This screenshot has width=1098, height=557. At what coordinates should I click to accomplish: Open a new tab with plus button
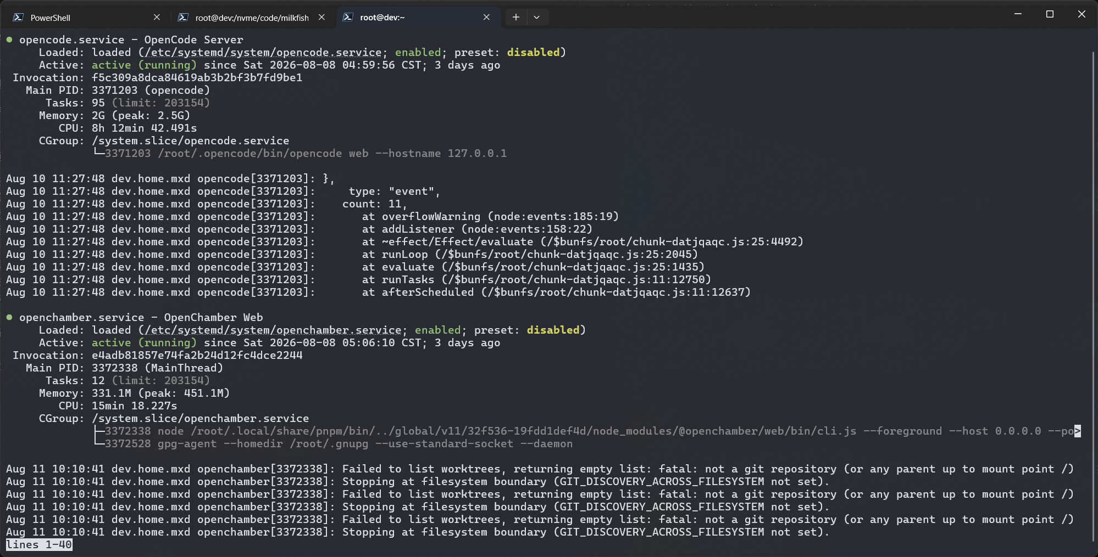[515, 17]
